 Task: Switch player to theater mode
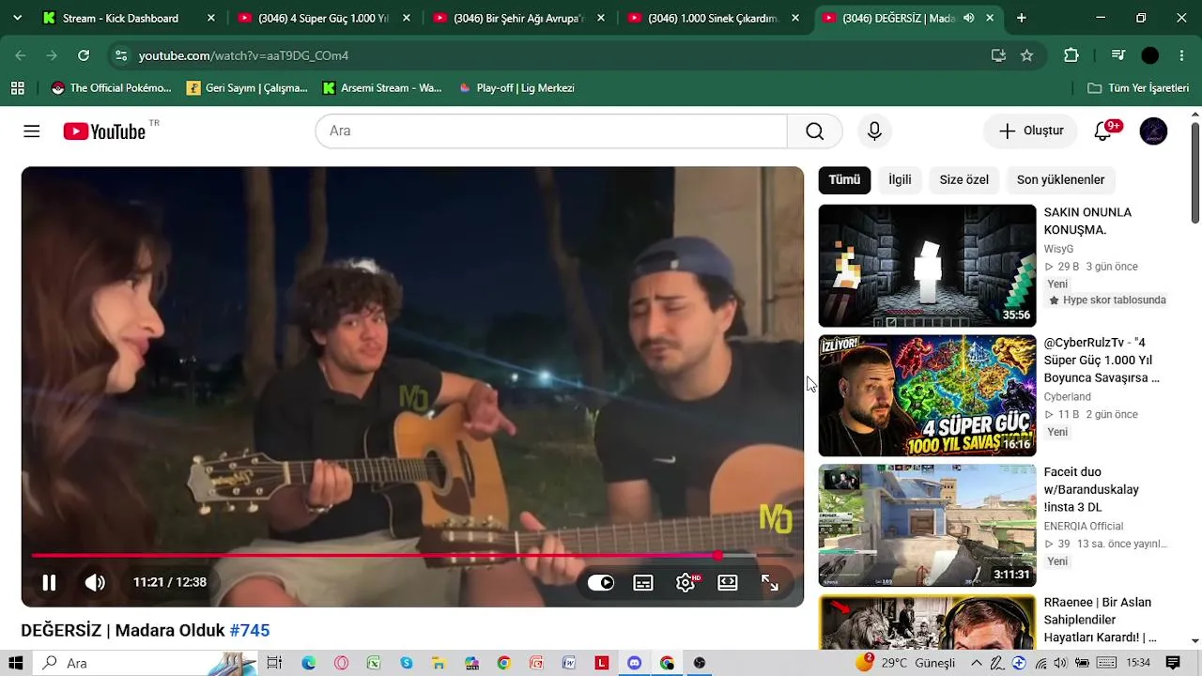[728, 583]
